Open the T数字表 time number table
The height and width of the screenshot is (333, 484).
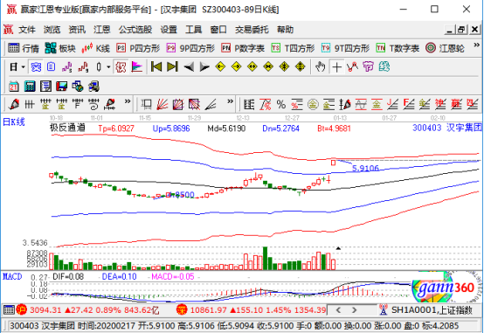tap(398, 48)
